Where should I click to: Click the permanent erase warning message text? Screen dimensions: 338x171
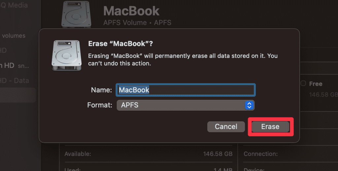pyautogui.click(x=183, y=60)
